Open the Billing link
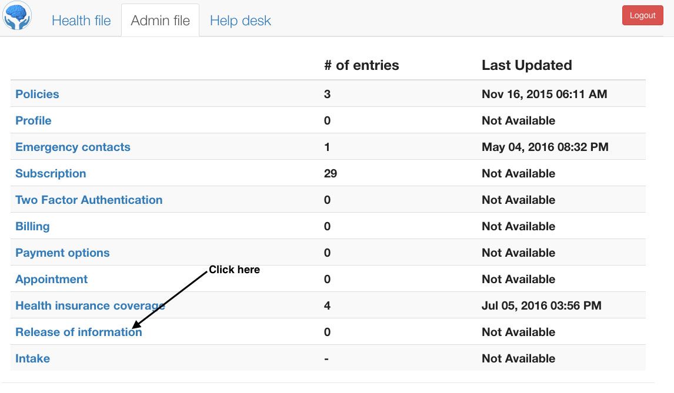 (x=33, y=226)
